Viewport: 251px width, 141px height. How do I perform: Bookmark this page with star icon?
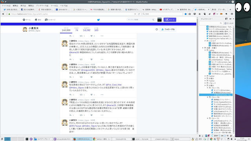point(186,14)
